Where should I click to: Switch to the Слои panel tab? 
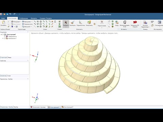pyautogui.click(x=9, y=76)
